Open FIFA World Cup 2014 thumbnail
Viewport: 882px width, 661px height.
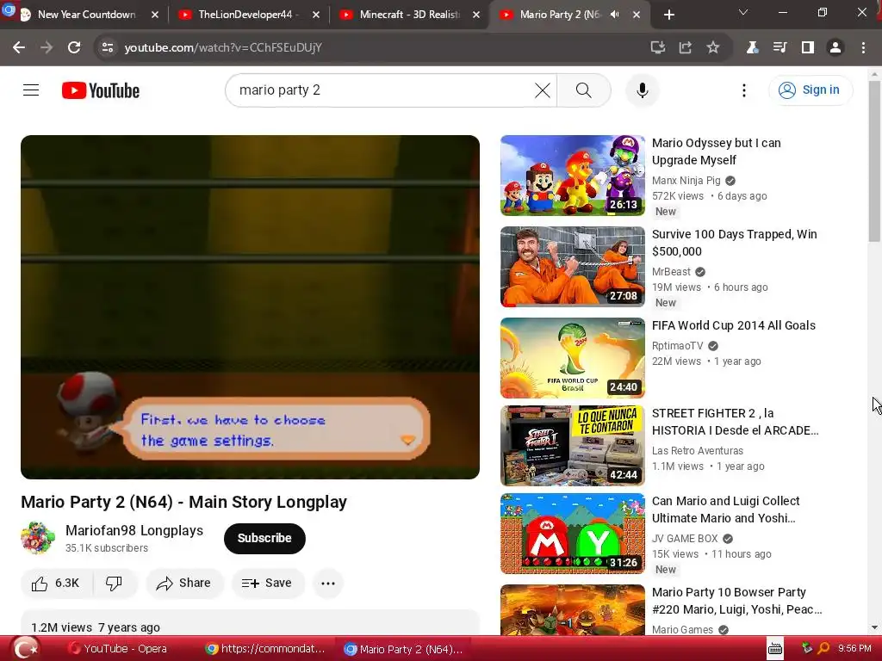pos(573,357)
